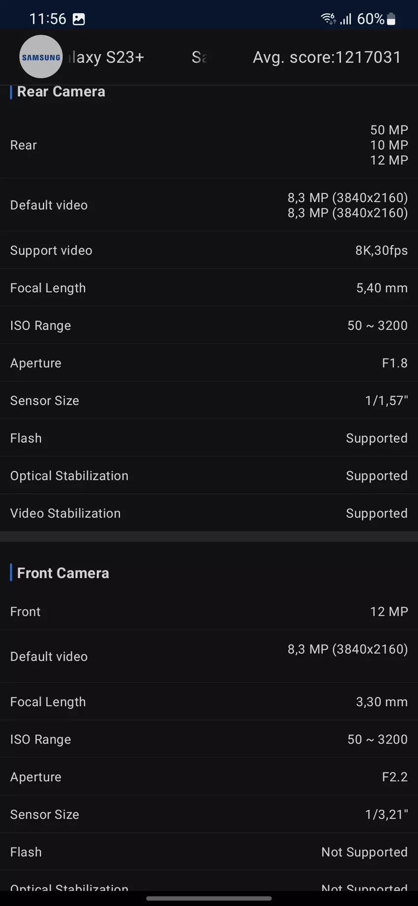Tap the cellular signal strength icon

coord(346,19)
